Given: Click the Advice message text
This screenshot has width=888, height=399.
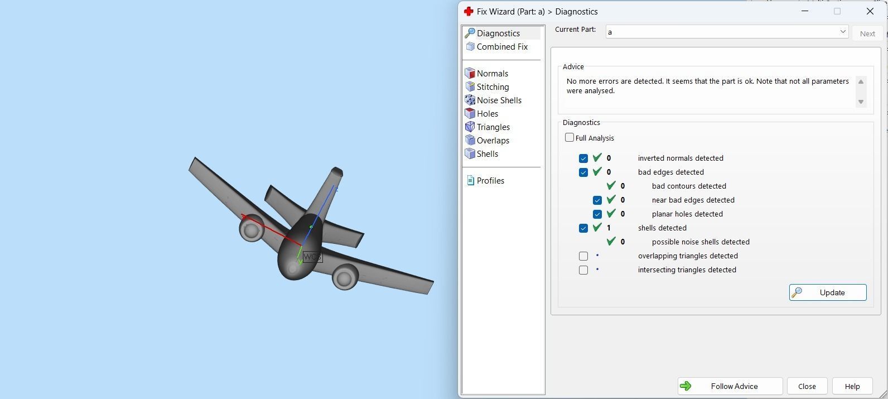Looking at the screenshot, I should (707, 86).
